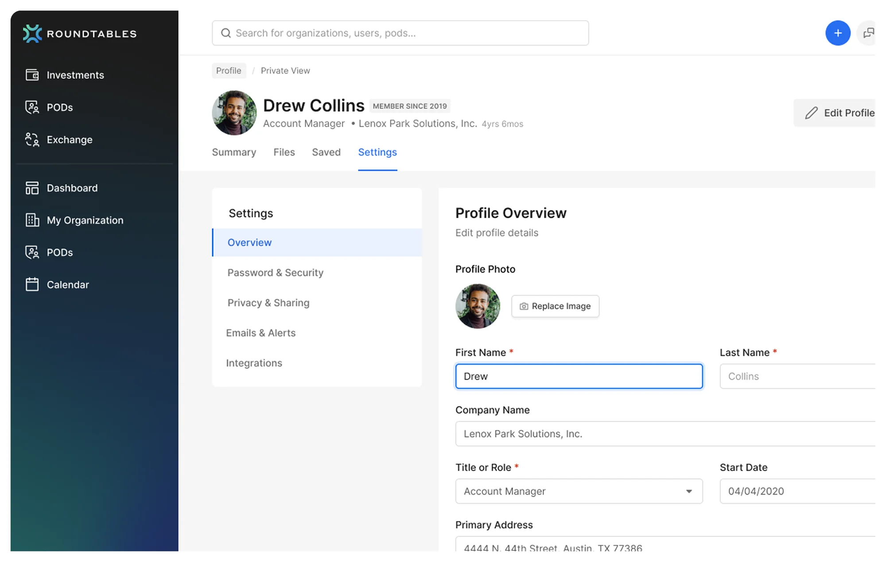The image size is (886, 562).
Task: Click the Private View breadcrumb
Action: (x=285, y=70)
